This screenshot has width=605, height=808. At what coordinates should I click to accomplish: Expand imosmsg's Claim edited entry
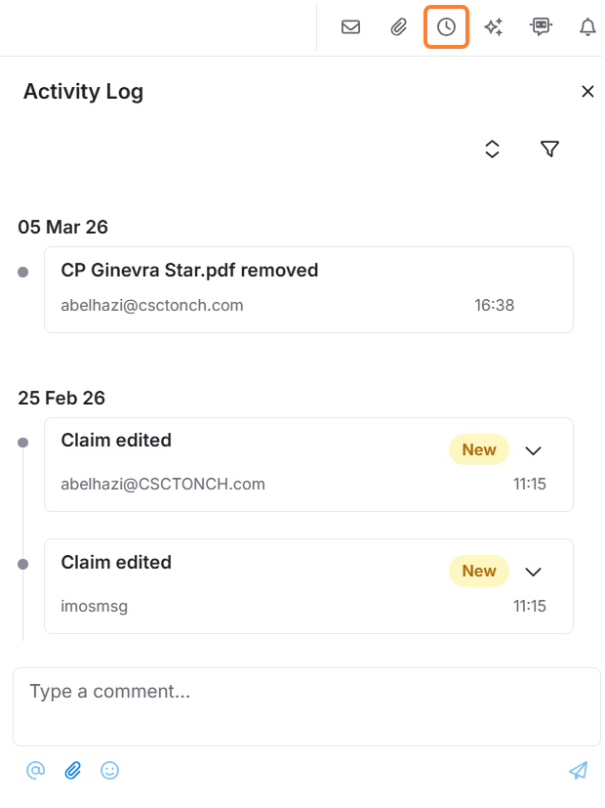(x=533, y=572)
